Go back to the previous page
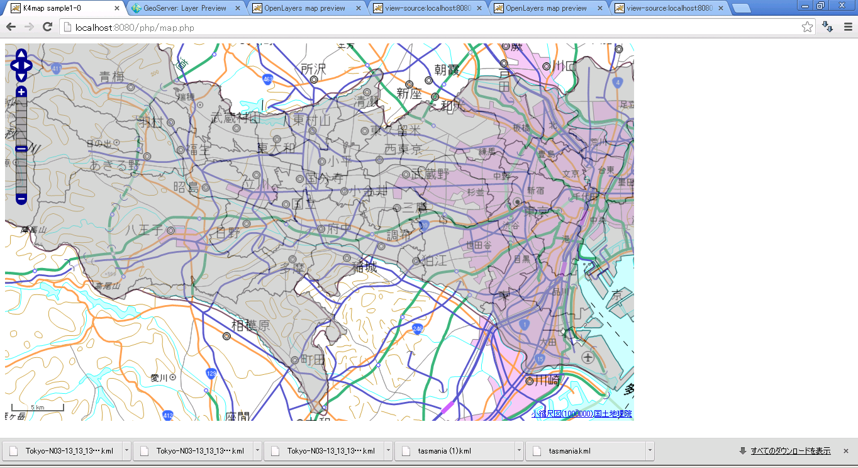The height and width of the screenshot is (468, 858). (11, 27)
